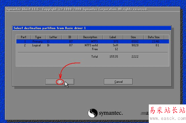
Task: Click the ID column header
Action: point(70,37)
